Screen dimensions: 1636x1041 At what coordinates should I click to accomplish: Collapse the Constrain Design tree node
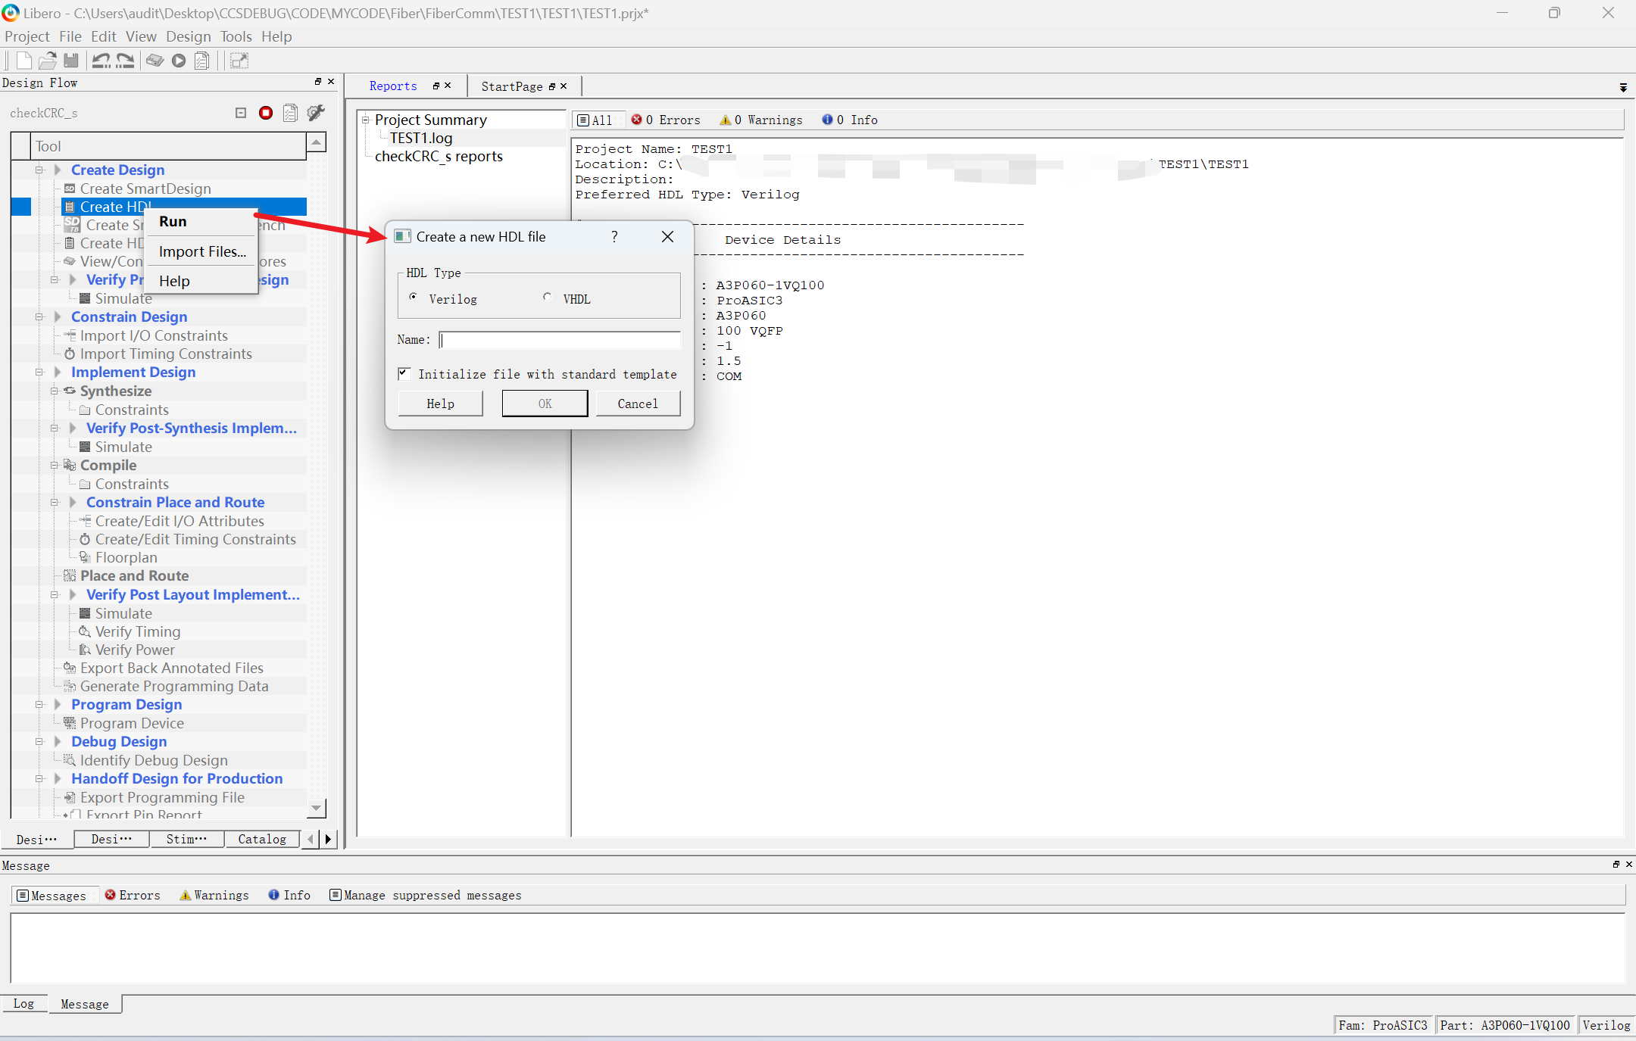(x=39, y=317)
